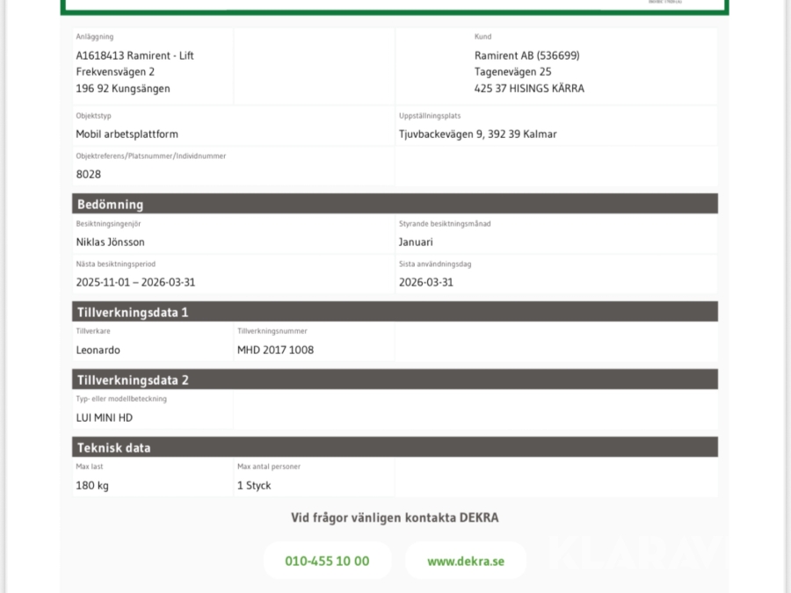Select manufacturer name Leonardo

coord(98,350)
